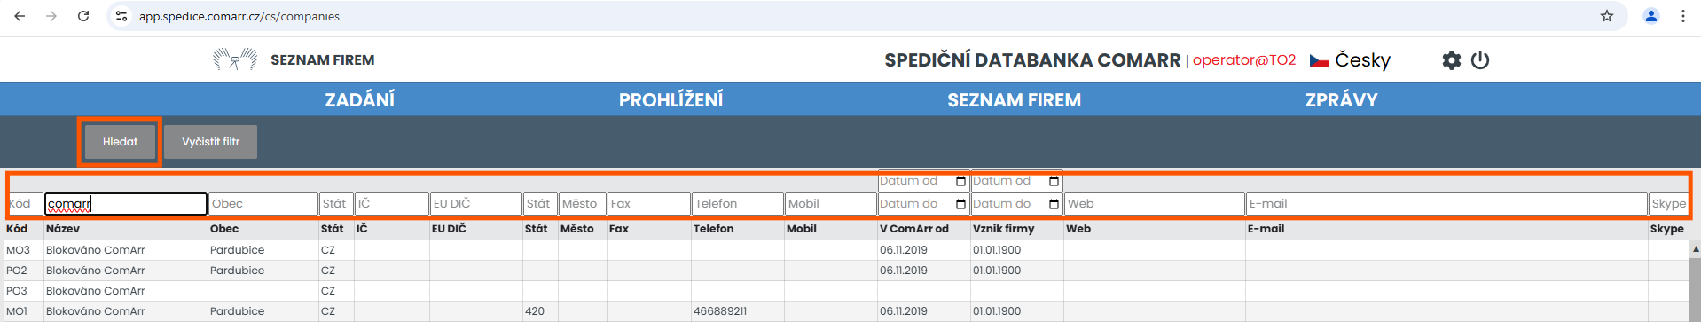The width and height of the screenshot is (1701, 322).
Task: View site information icon in address bar
Action: [x=122, y=16]
